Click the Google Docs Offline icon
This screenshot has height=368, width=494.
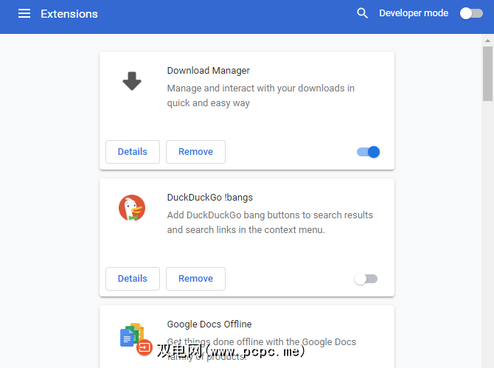[x=132, y=335]
